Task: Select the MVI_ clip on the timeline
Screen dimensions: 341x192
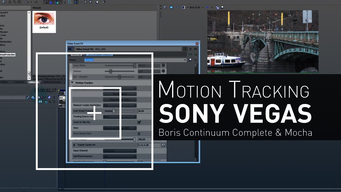Action: [62, 101]
